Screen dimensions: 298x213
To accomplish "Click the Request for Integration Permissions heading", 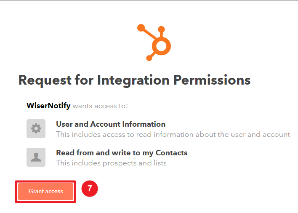I will [x=134, y=80].
